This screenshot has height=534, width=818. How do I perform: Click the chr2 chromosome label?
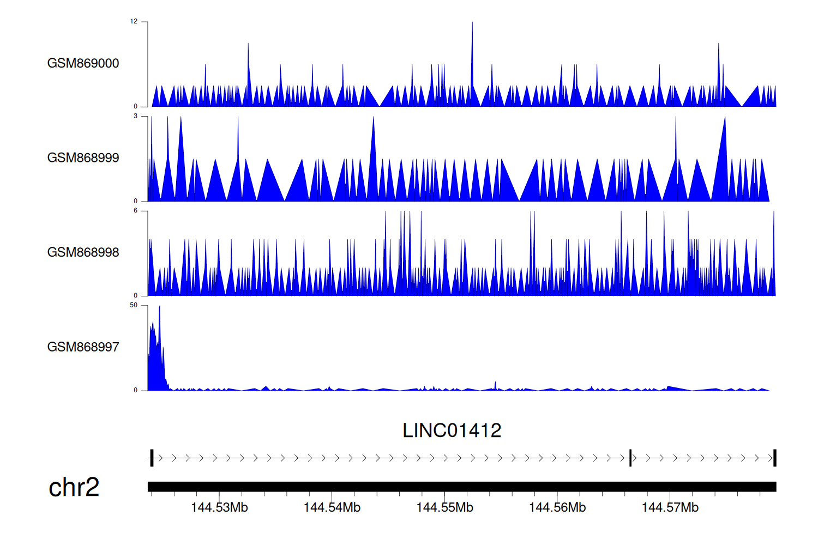point(74,487)
